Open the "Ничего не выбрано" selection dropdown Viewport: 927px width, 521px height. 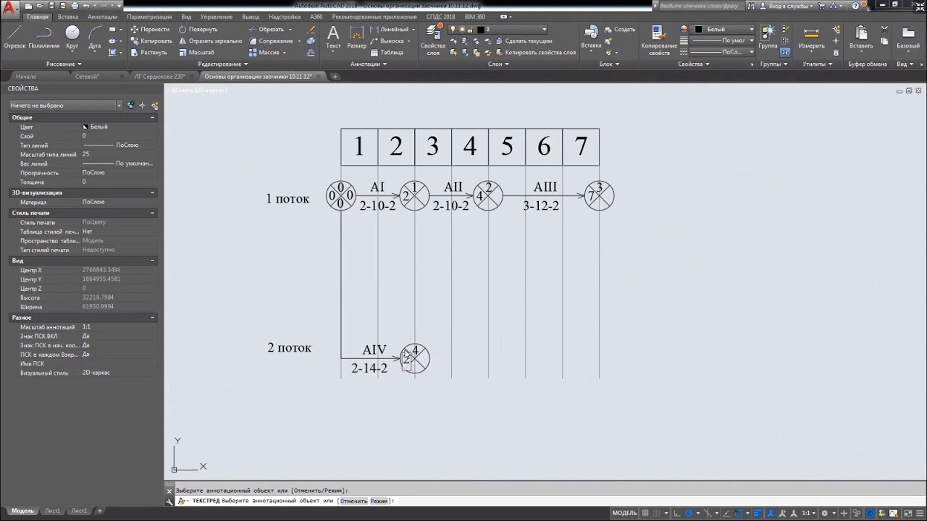point(65,106)
